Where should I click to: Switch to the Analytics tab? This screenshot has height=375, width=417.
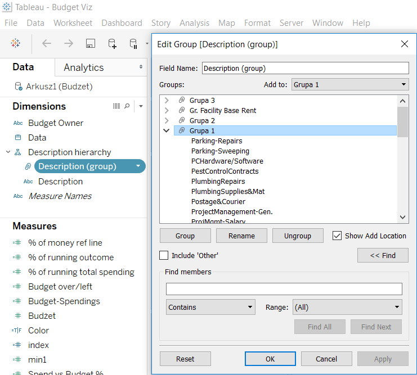(x=84, y=67)
